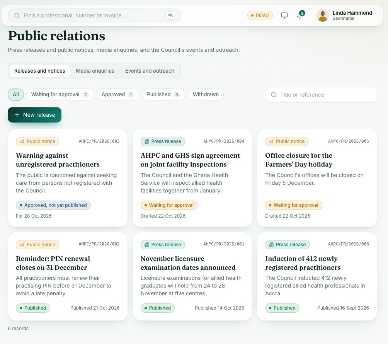This screenshot has width=388, height=344.
Task: Open AHPC and GHS sign agreement card
Action: pos(192,178)
